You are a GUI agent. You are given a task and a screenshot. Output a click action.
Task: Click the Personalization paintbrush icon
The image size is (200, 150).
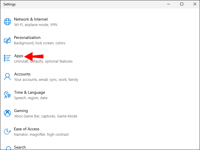tap(7, 40)
